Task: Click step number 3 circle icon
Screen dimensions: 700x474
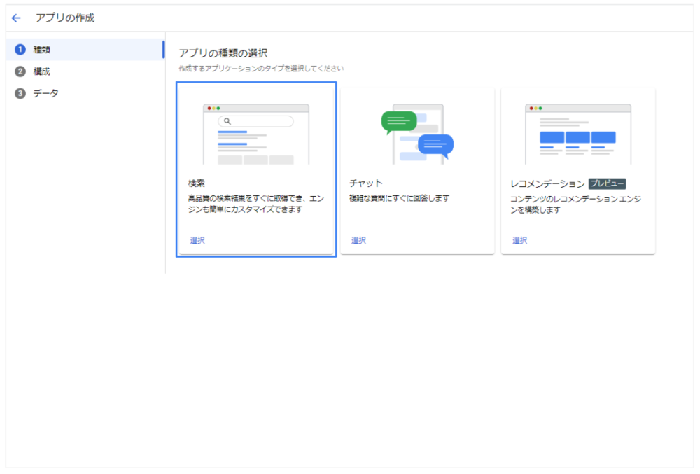Action: 20,93
